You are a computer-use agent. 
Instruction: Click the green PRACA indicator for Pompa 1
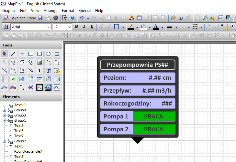point(154,116)
